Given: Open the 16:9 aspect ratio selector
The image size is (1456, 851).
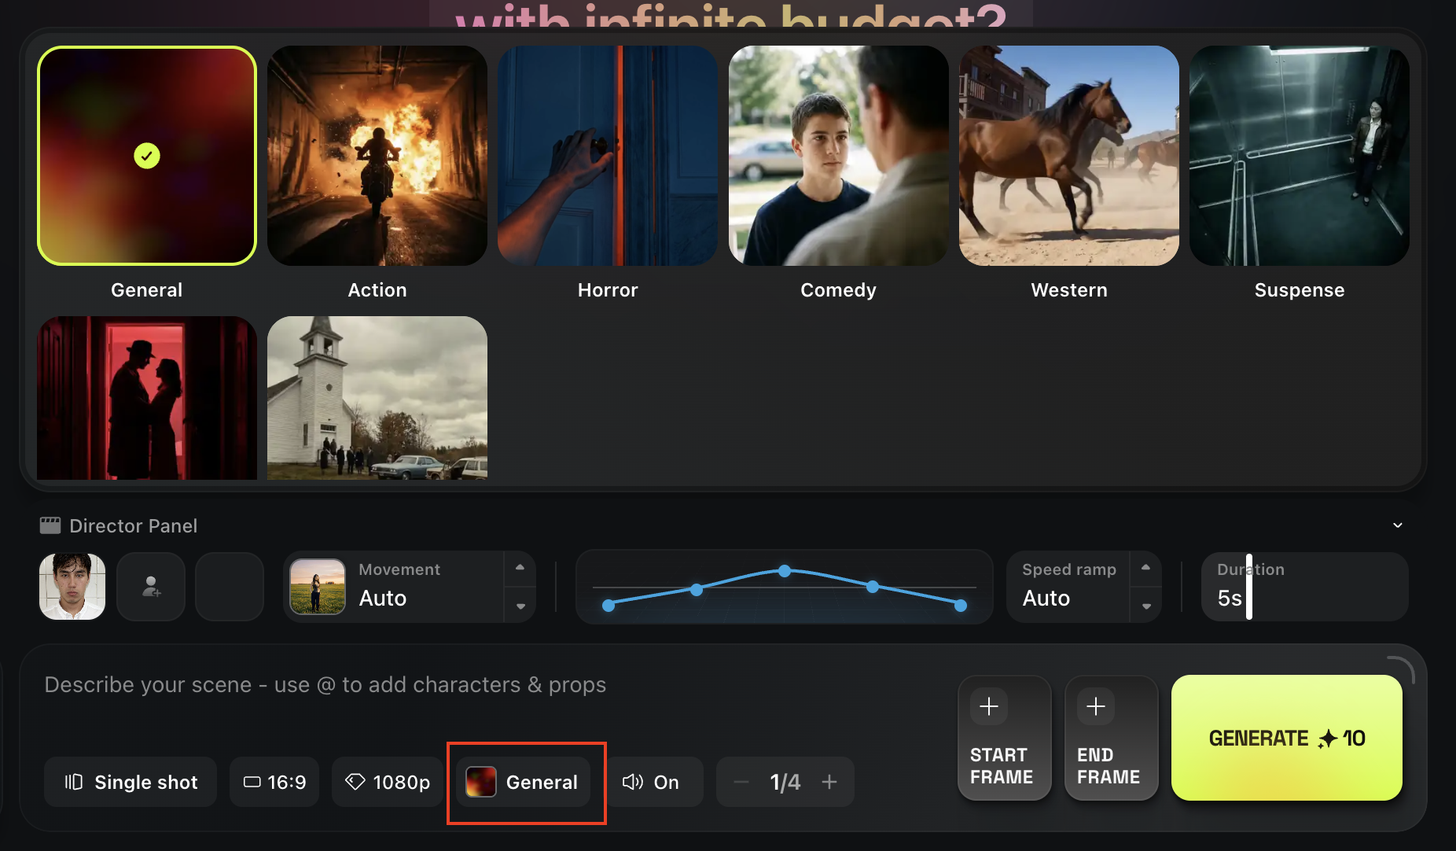Looking at the screenshot, I should (274, 782).
